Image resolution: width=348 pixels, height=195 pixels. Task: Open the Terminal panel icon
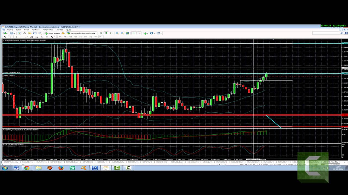[35, 33]
